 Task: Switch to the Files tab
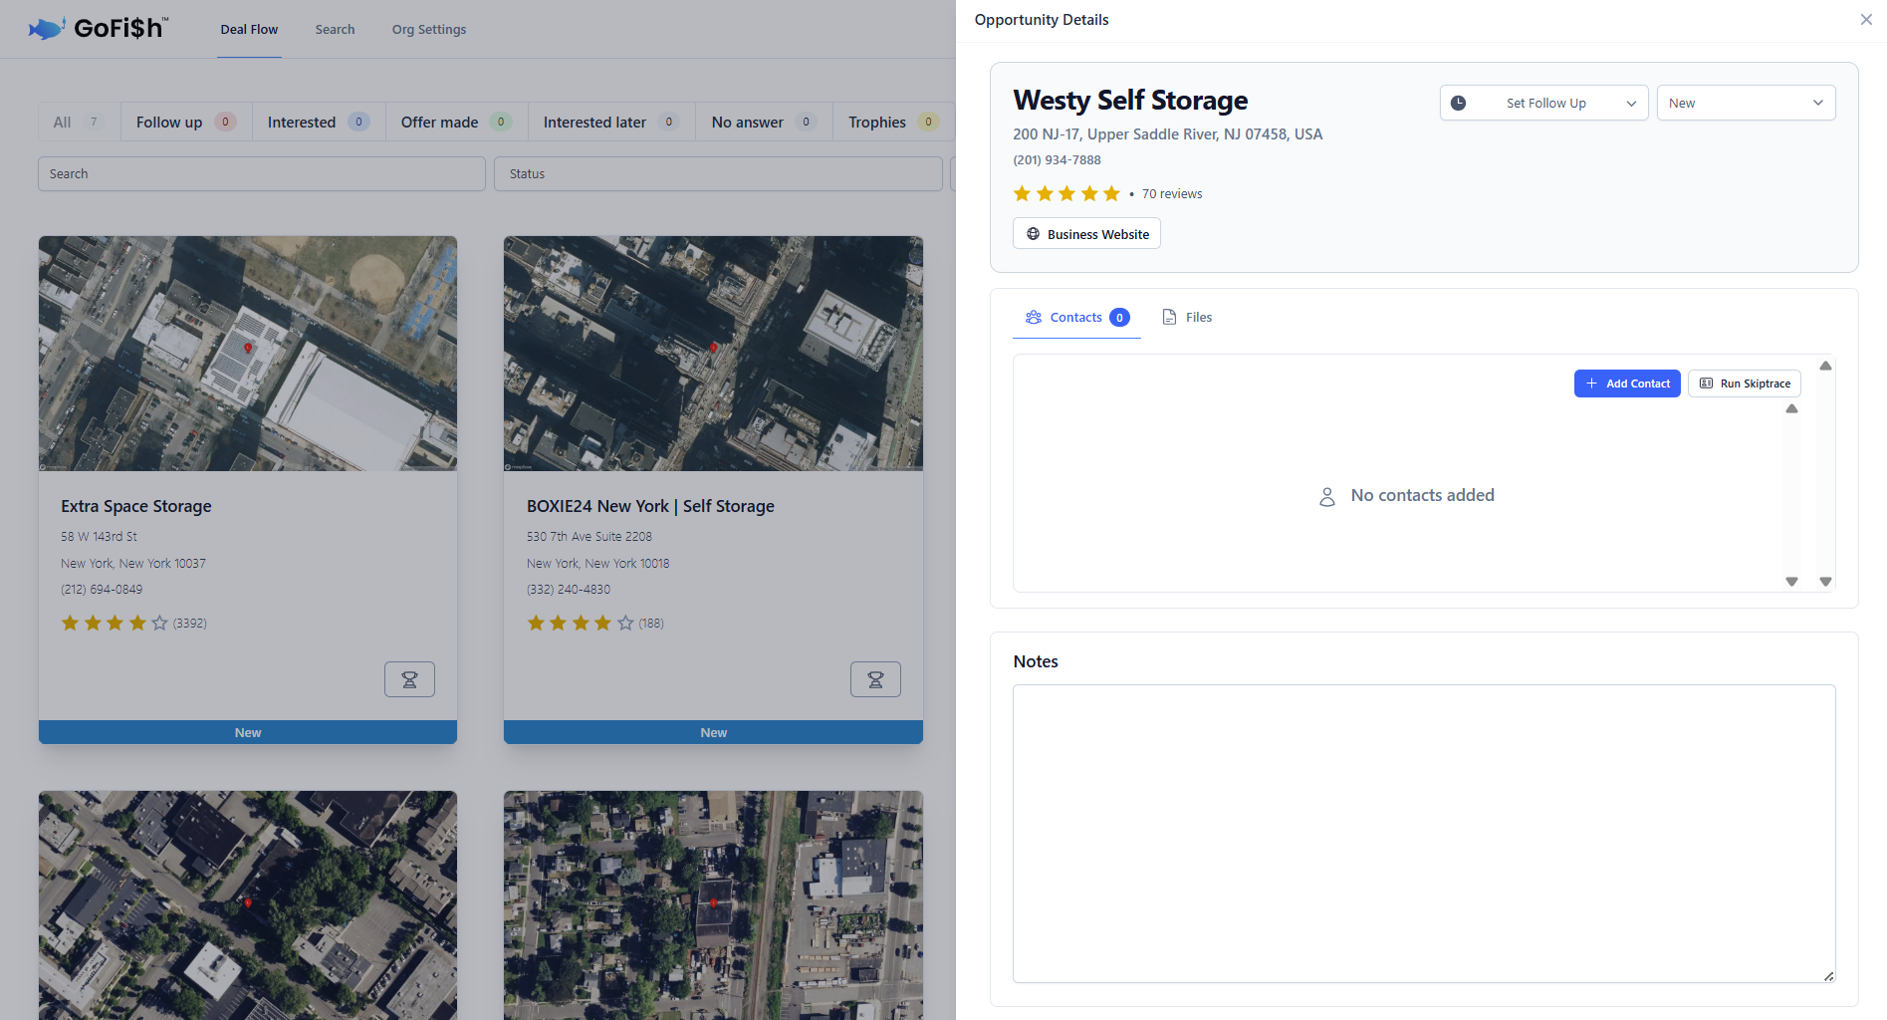pos(1187,317)
